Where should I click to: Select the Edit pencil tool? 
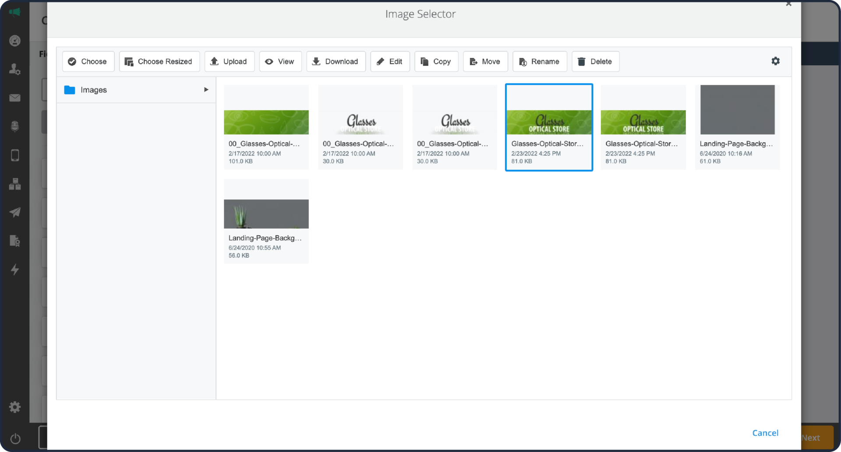pyautogui.click(x=390, y=61)
